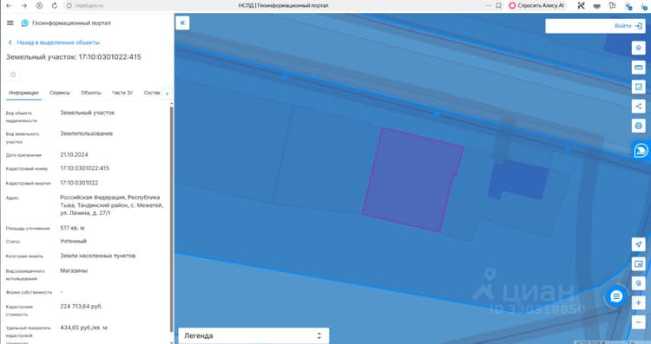Select the Земли населенных пунктов value
The height and width of the screenshot is (344, 651).
pyautogui.click(x=98, y=256)
